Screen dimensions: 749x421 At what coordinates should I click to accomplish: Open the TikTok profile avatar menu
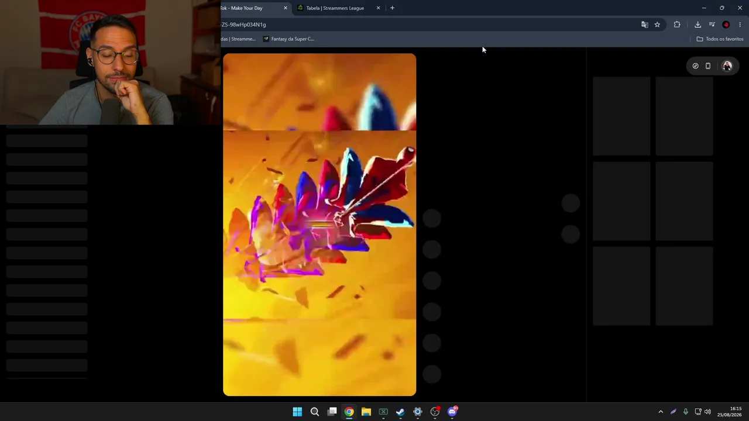pyautogui.click(x=727, y=66)
